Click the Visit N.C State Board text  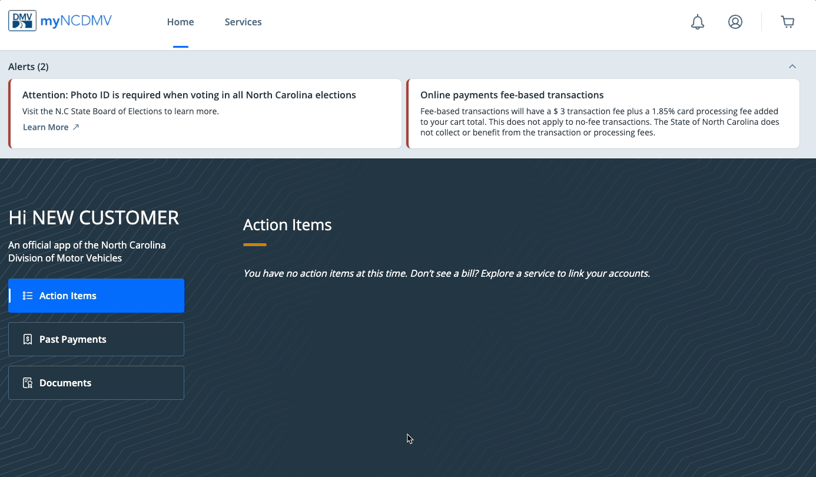pyautogui.click(x=121, y=111)
